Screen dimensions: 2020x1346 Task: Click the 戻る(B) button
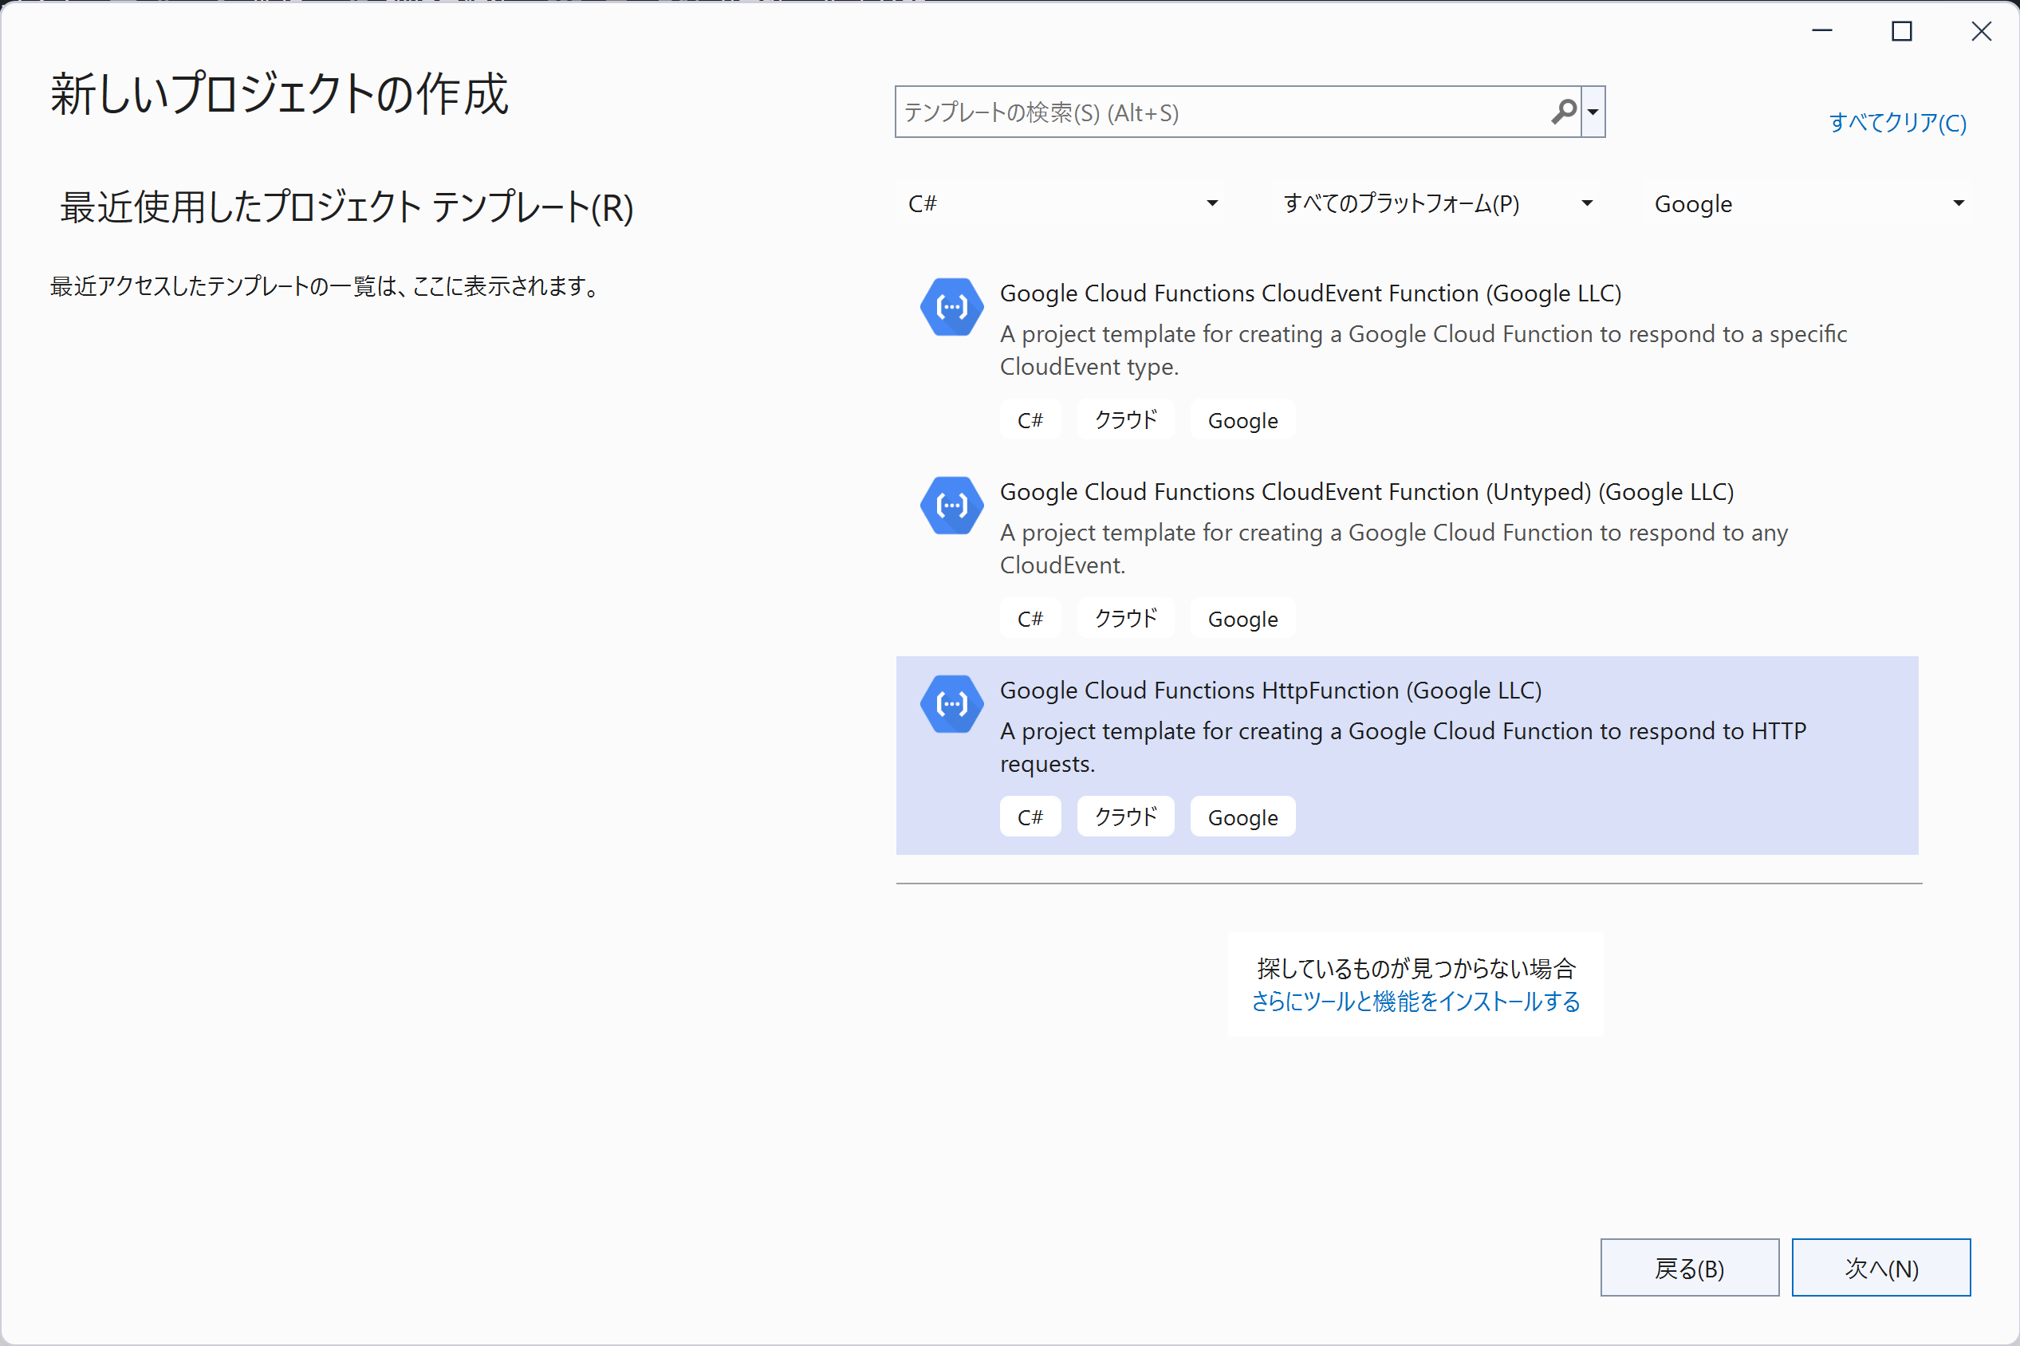click(x=1690, y=1267)
